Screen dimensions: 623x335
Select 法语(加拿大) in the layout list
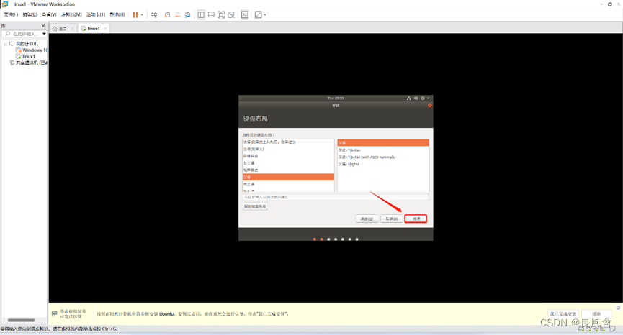288,149
